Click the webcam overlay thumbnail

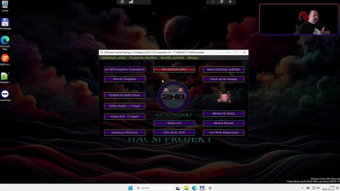click(299, 19)
